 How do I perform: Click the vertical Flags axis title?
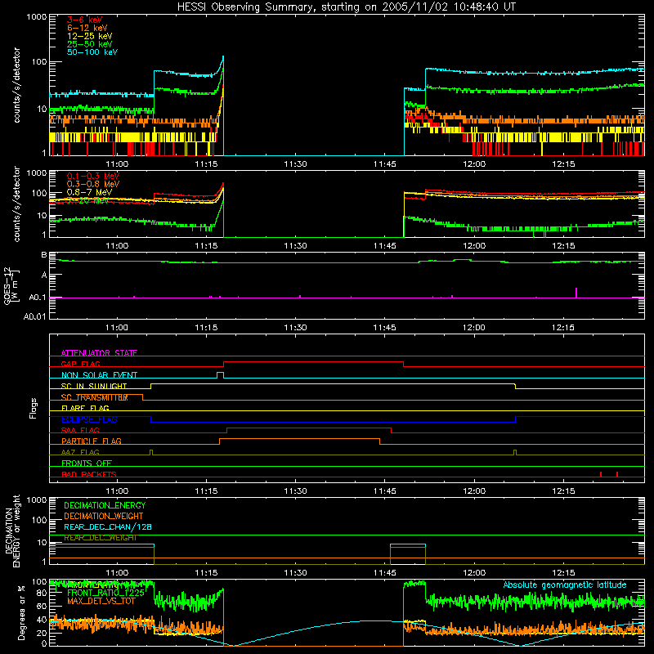[x=33, y=408]
